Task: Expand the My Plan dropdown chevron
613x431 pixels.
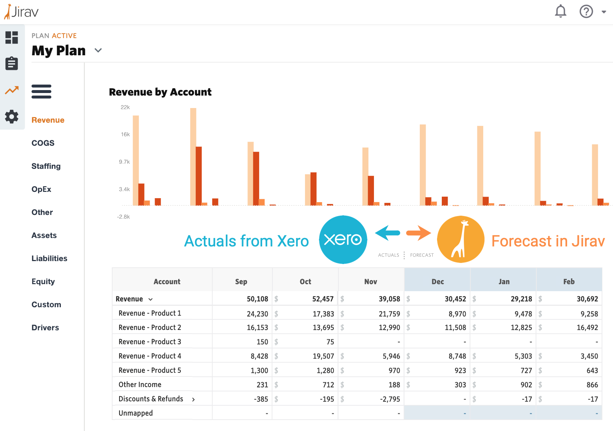Action: [98, 50]
